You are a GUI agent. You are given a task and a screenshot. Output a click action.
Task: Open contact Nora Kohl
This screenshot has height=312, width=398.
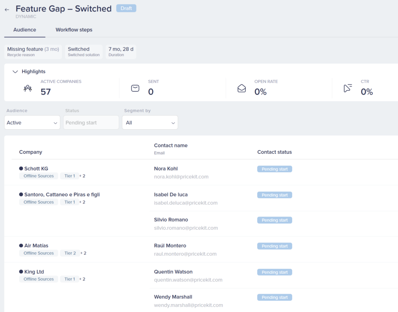click(166, 168)
